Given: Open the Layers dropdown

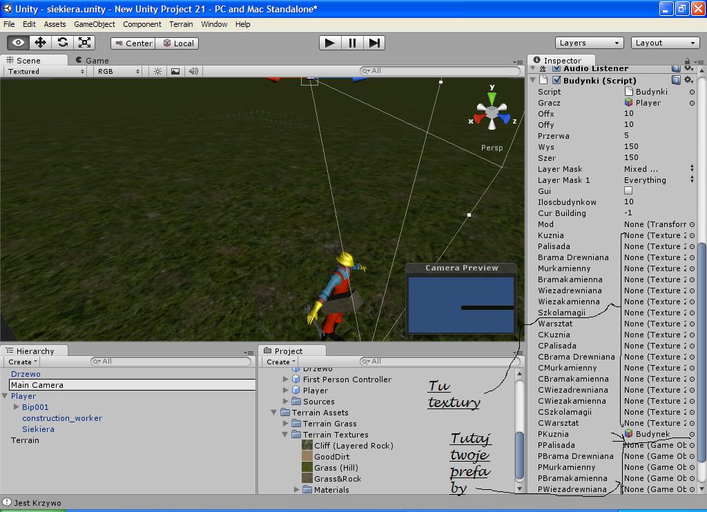Looking at the screenshot, I should (x=589, y=43).
